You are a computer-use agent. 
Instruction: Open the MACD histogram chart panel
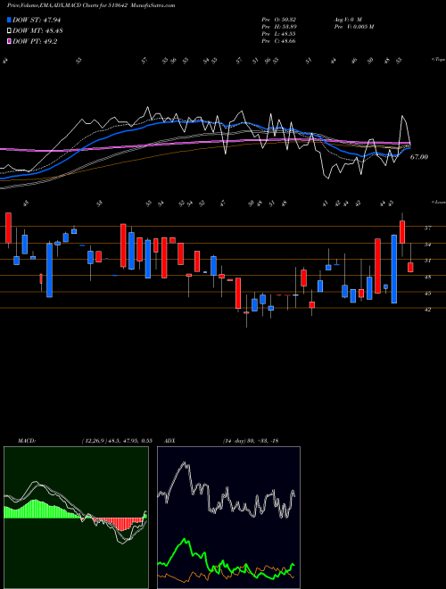tap(76, 518)
